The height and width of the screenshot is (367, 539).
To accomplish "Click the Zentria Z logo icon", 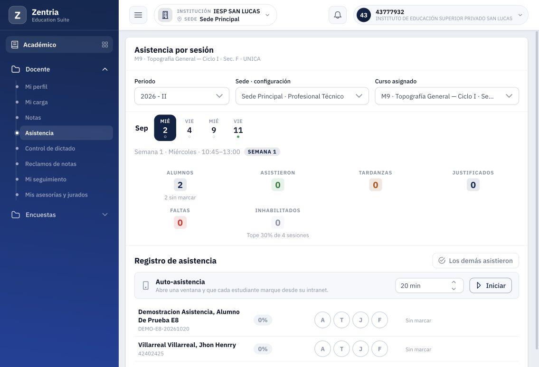I will pos(18,15).
